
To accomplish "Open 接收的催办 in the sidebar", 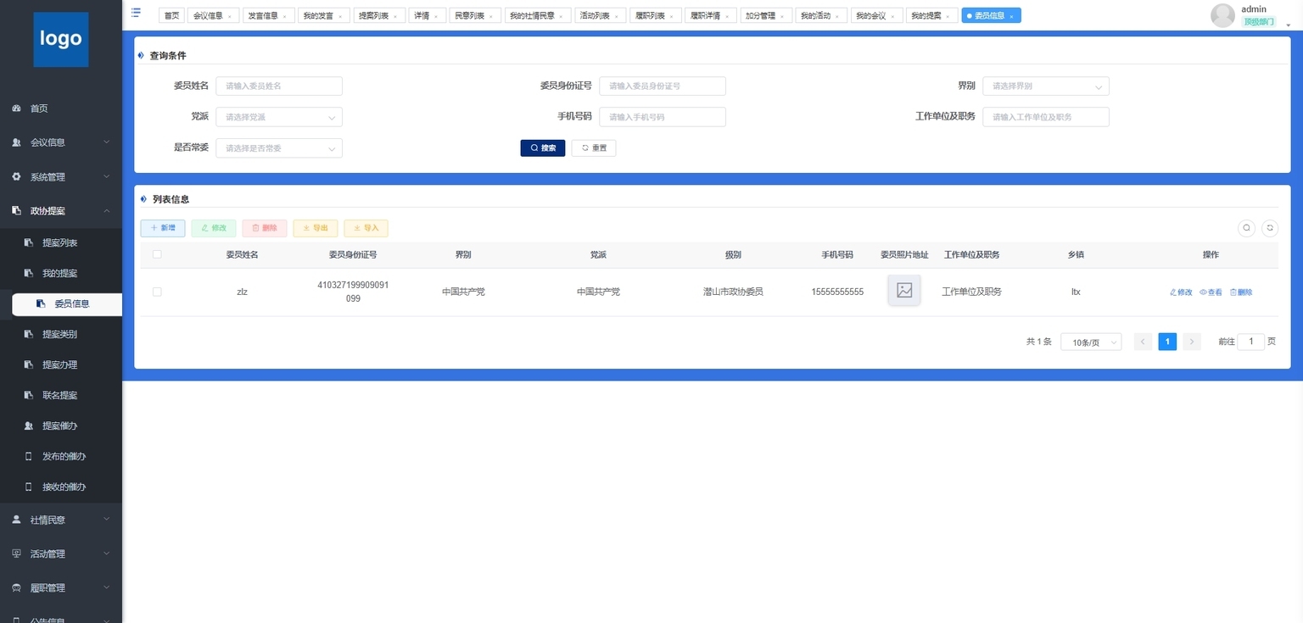I will 60,487.
